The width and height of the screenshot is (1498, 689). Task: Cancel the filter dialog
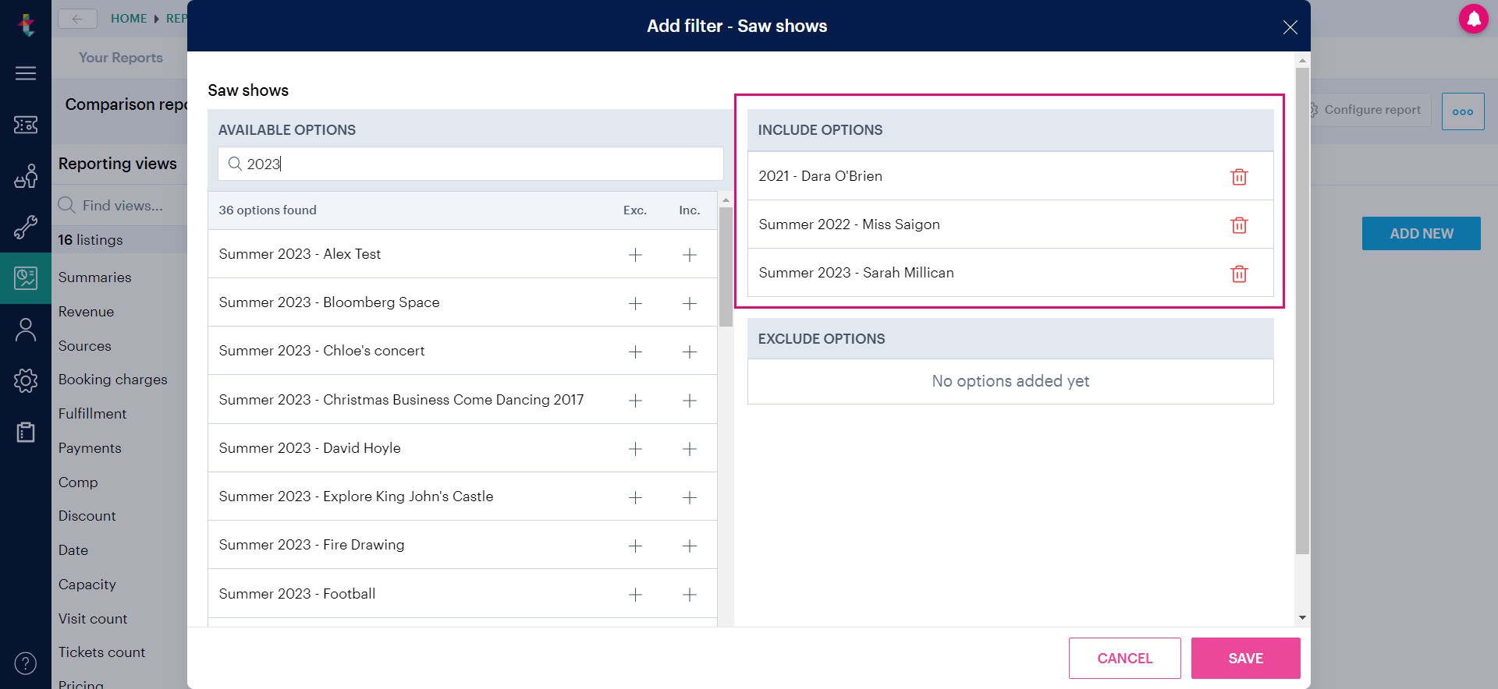1124,658
